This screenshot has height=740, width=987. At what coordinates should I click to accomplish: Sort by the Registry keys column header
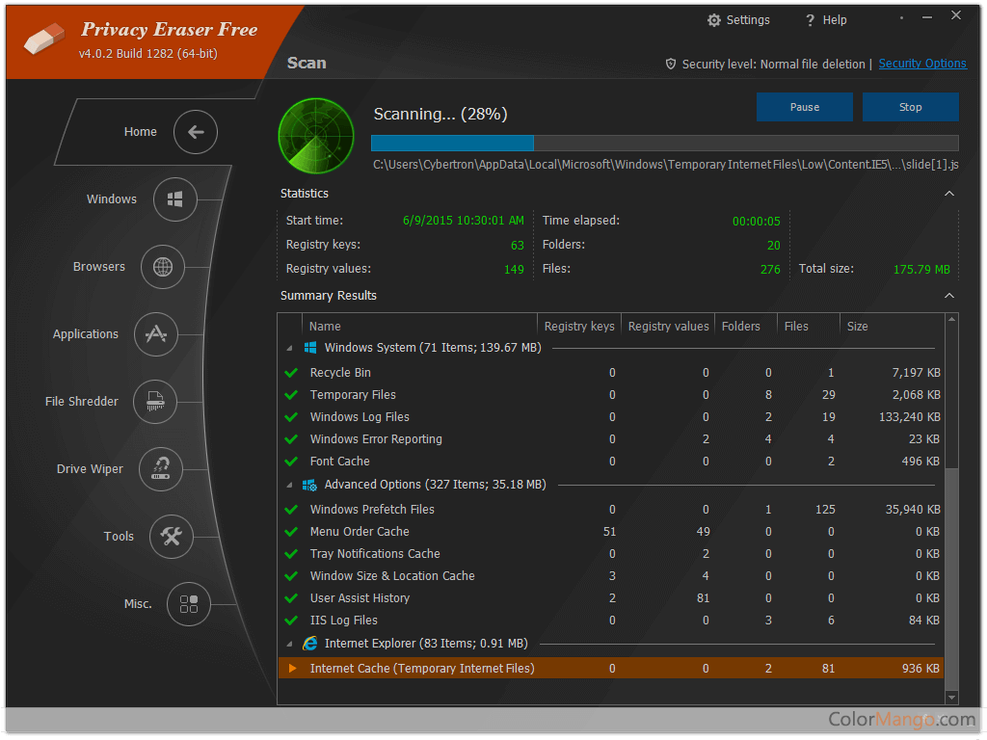point(579,326)
